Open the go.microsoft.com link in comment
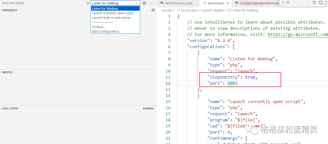The width and height of the screenshot is (328, 144). point(298,35)
